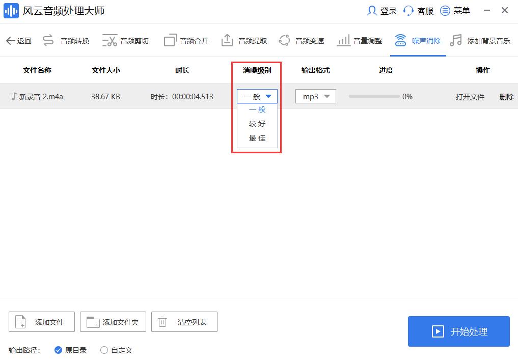Click the file name 新录音 2.m4a
The height and width of the screenshot is (364, 518).
coord(41,97)
